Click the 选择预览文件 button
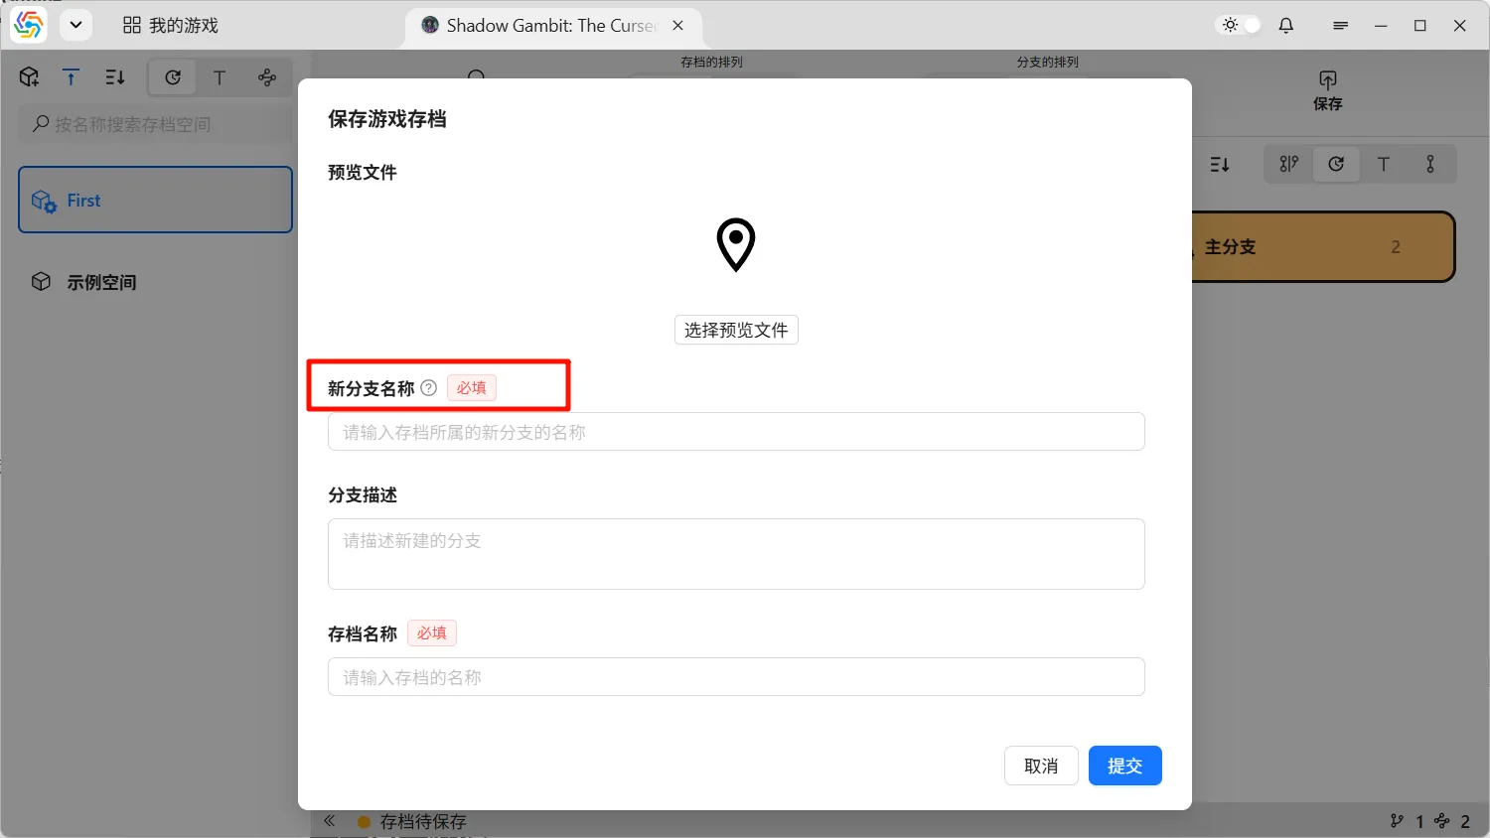 pos(736,330)
